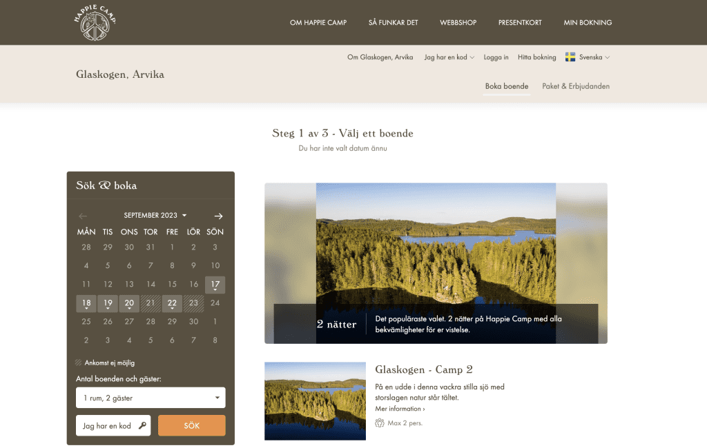Screen dimensions: 707x448
Task: Pick September 19 in the calendar
Action: [x=108, y=303]
